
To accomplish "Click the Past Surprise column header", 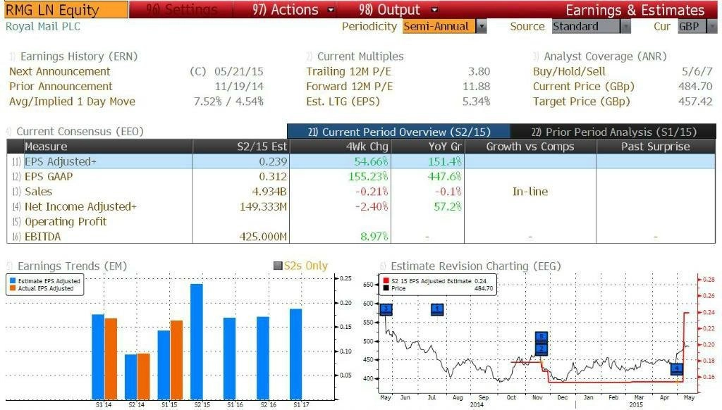I will pyautogui.click(x=655, y=147).
